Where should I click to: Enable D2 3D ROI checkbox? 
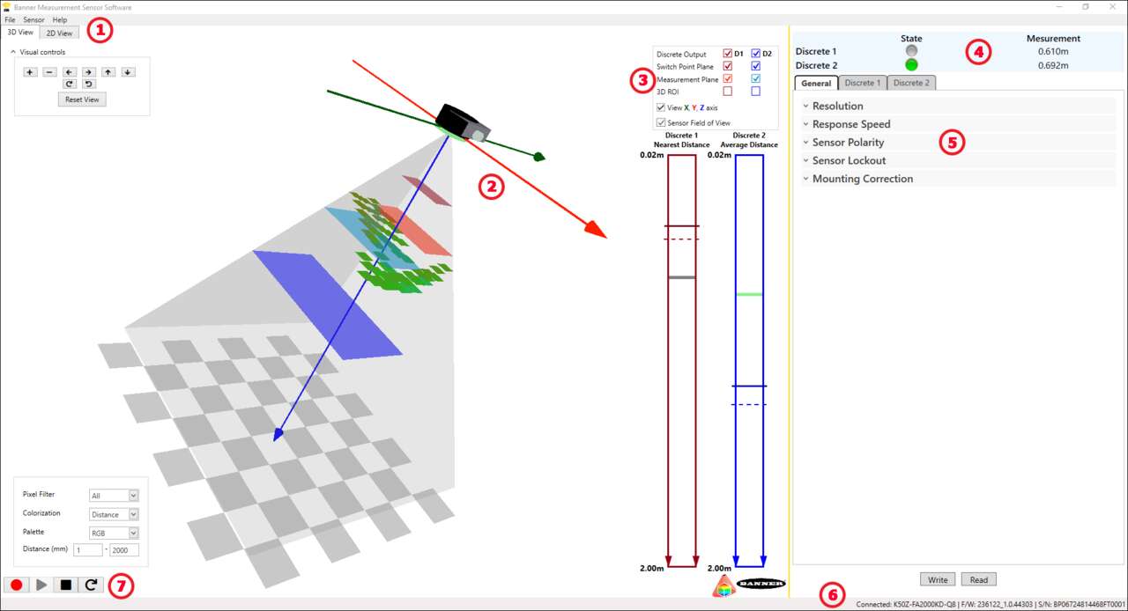[755, 91]
